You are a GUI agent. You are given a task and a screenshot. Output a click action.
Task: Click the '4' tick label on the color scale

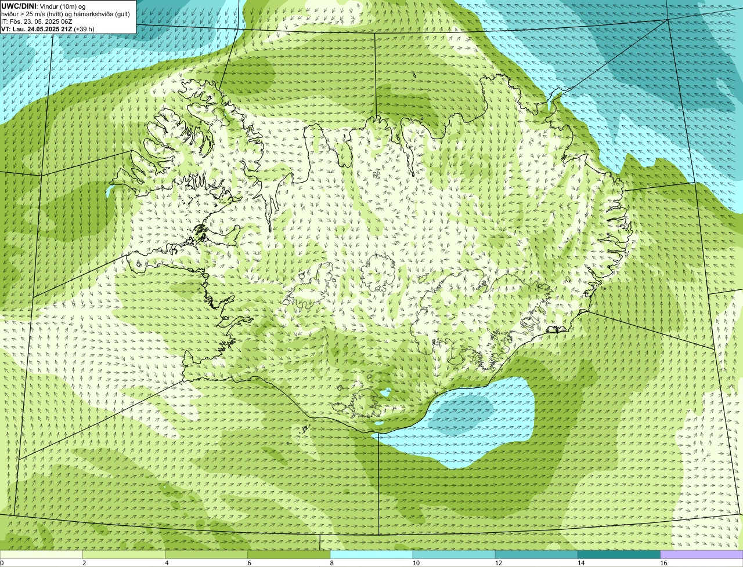coord(167,563)
